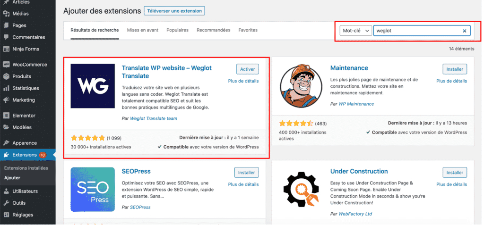
Task: Open Commentaires speech bubble icon
Action: [x=7, y=37]
